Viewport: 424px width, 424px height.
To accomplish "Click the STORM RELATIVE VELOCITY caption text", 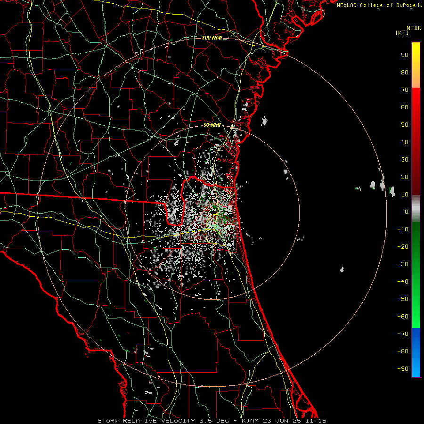I will (x=146, y=421).
